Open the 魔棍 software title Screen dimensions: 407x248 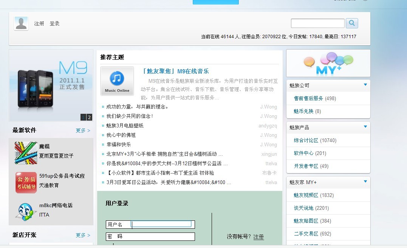44,146
